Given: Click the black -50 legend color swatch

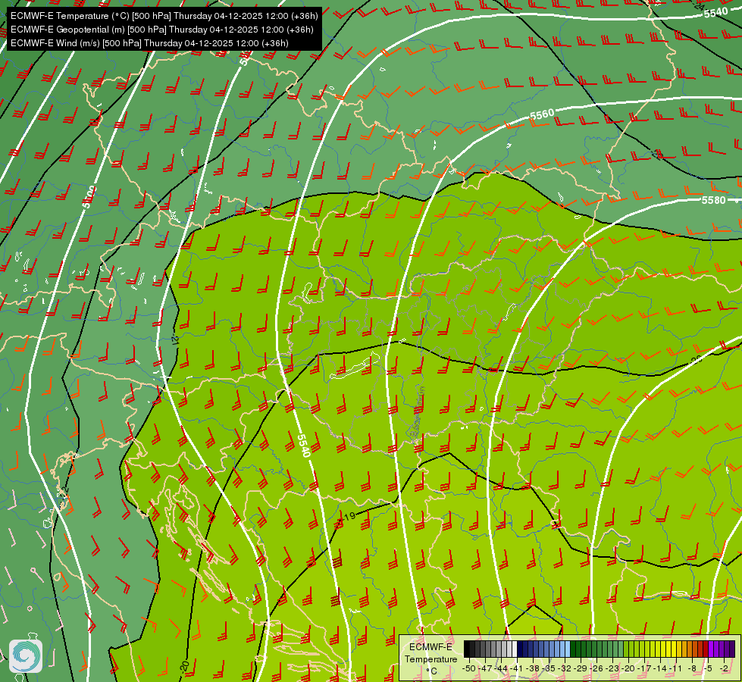Looking at the screenshot, I should [x=467, y=649].
